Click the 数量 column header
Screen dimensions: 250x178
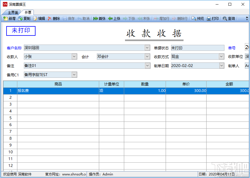[x=145, y=84]
